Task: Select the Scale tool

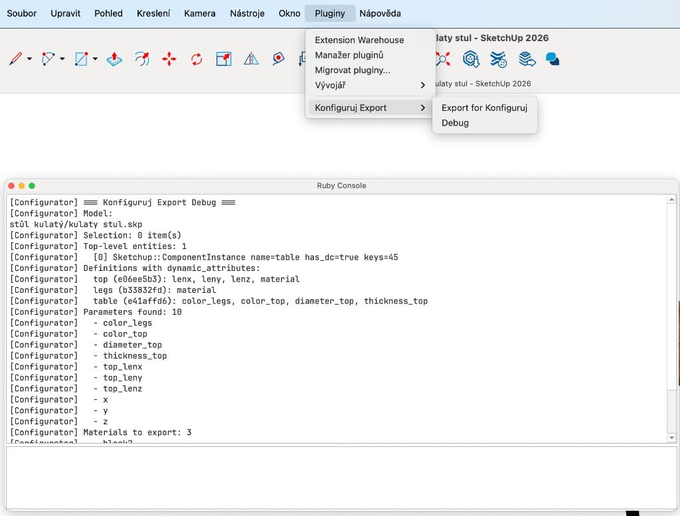Action: point(224,58)
